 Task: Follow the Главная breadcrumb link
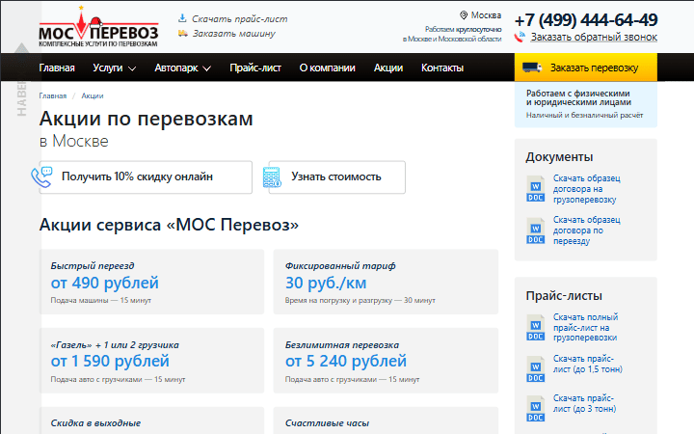pos(53,96)
